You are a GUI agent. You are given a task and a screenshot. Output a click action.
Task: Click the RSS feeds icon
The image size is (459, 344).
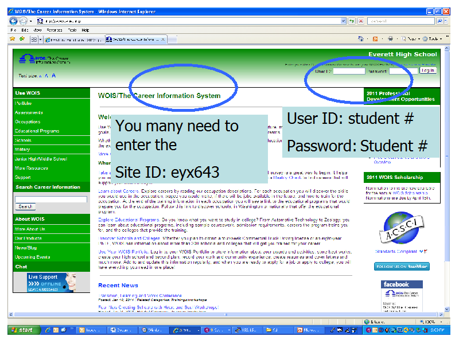click(x=375, y=39)
